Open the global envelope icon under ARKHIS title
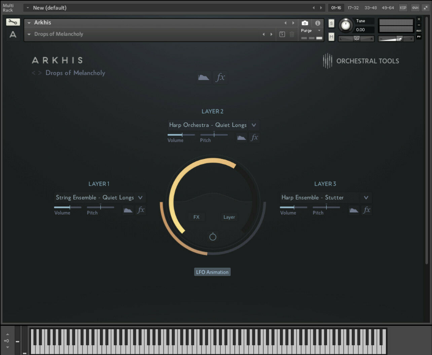 [204, 78]
